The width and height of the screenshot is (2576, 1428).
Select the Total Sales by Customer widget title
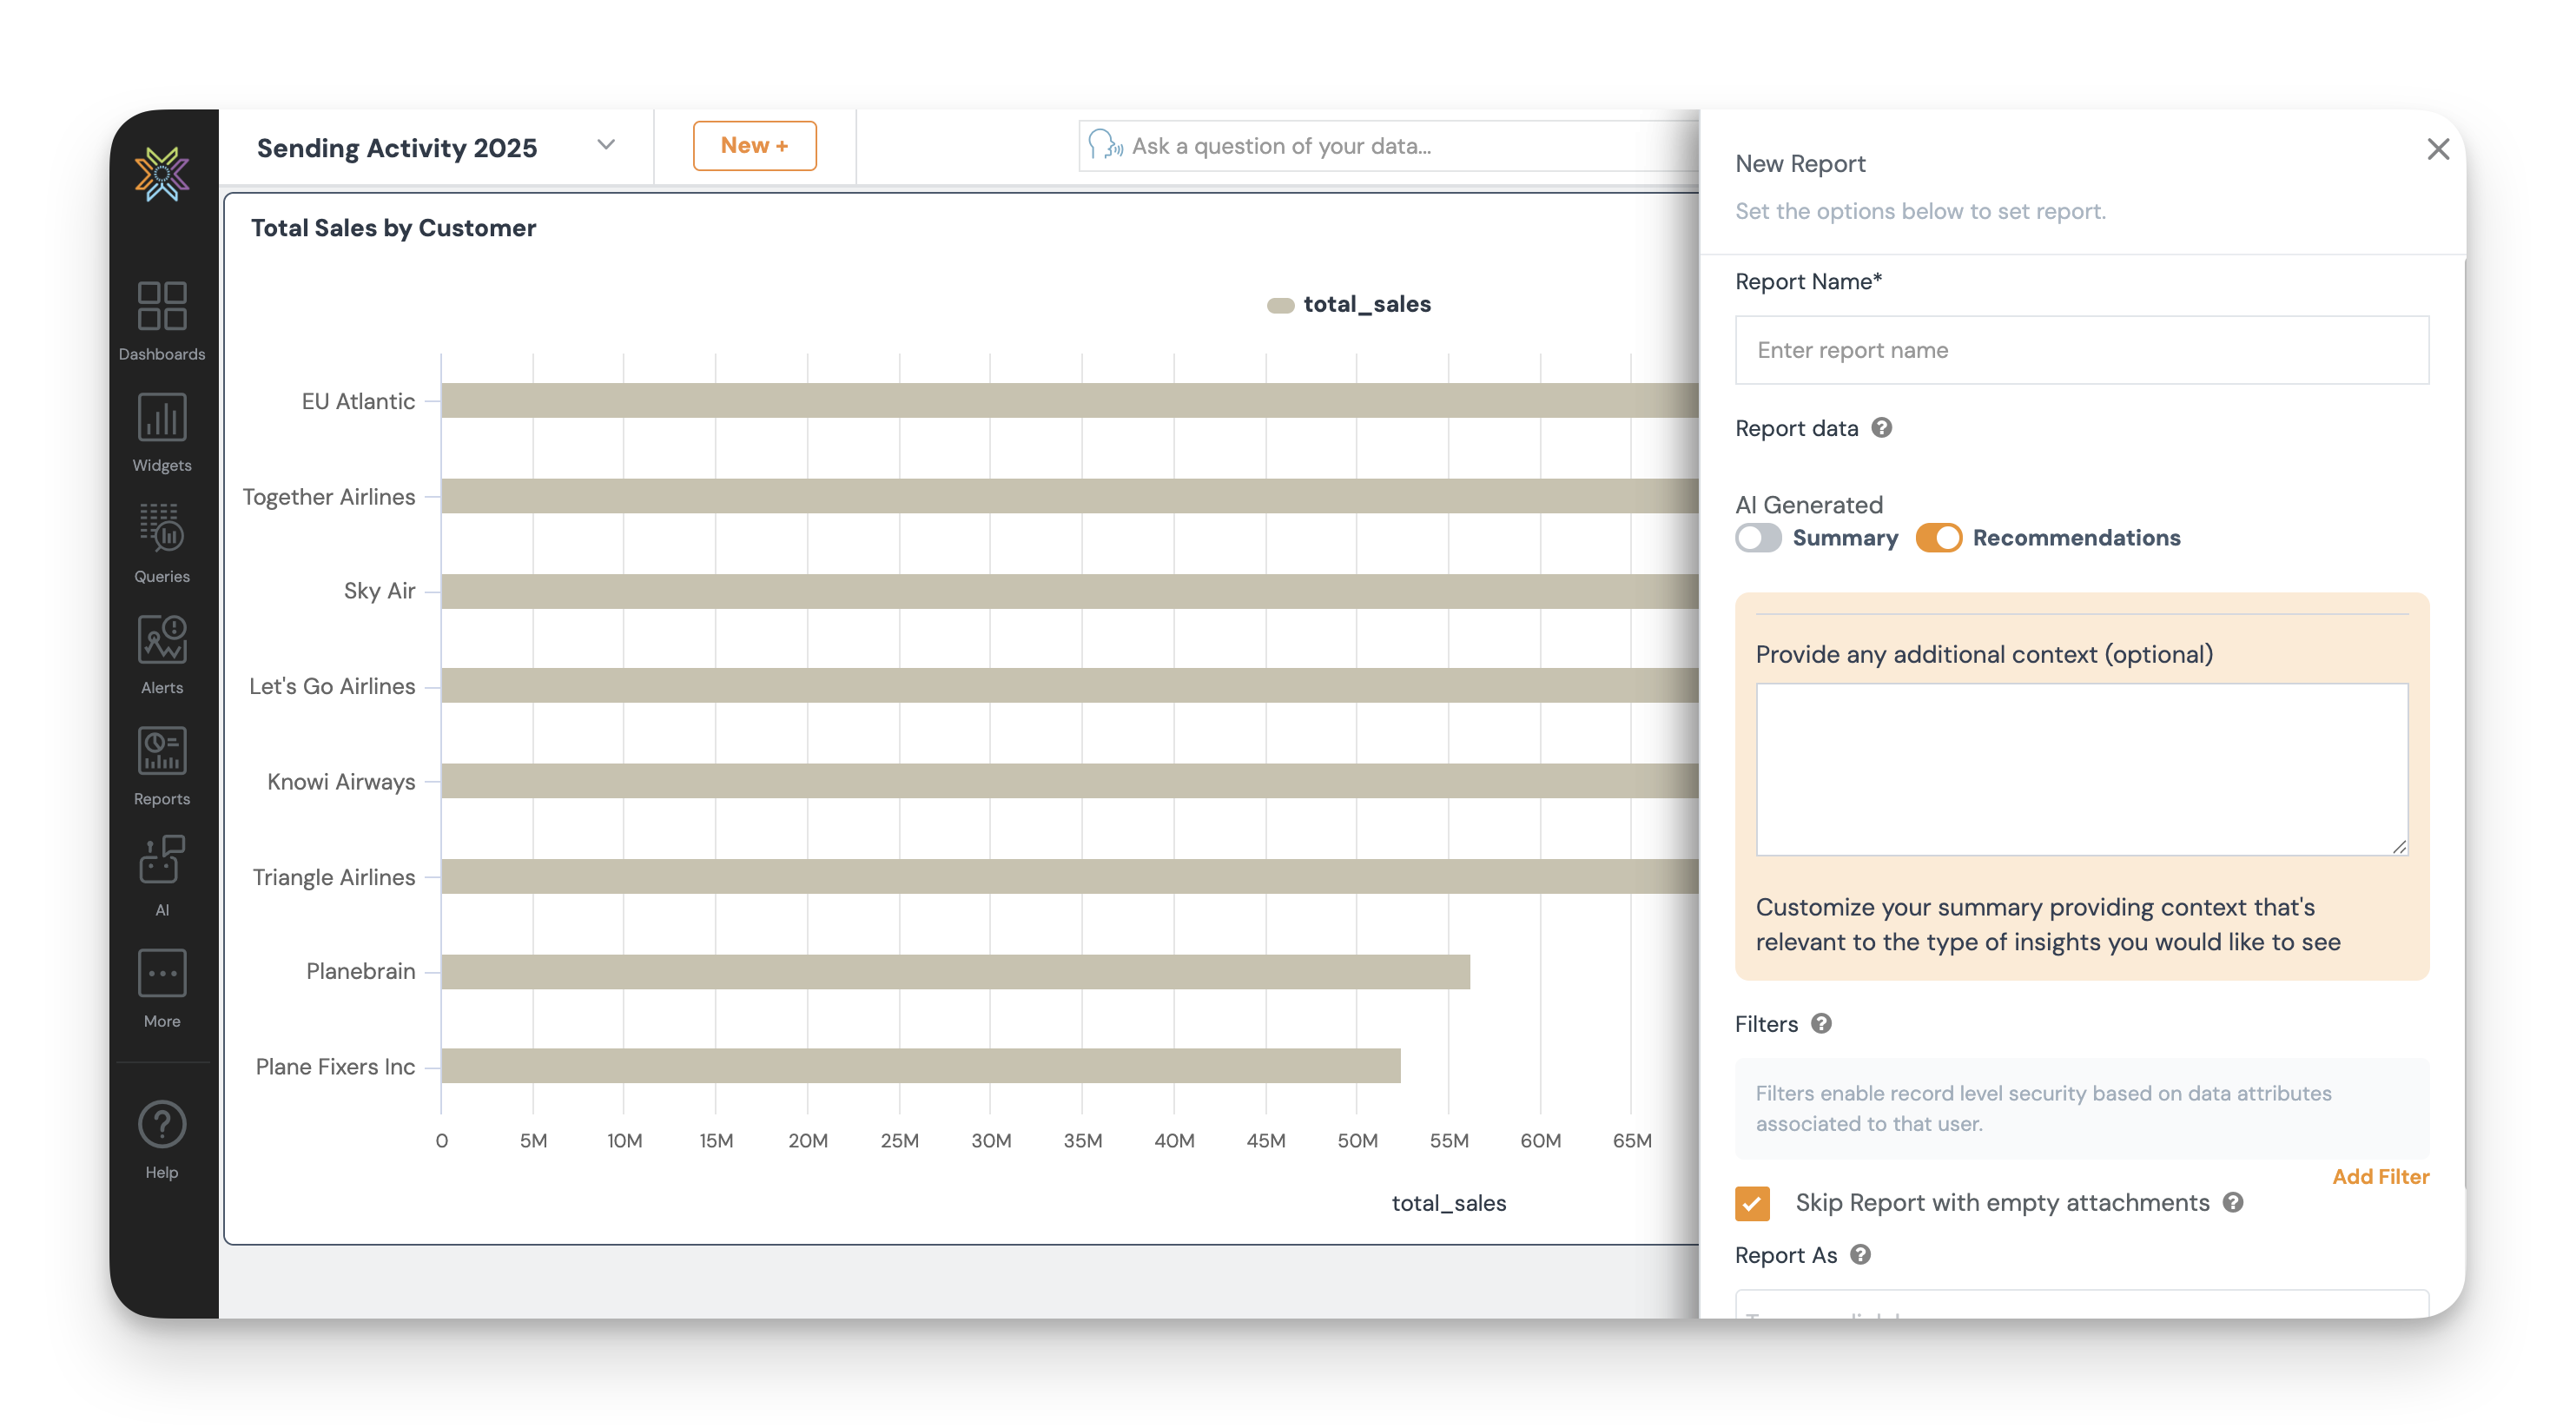point(393,228)
